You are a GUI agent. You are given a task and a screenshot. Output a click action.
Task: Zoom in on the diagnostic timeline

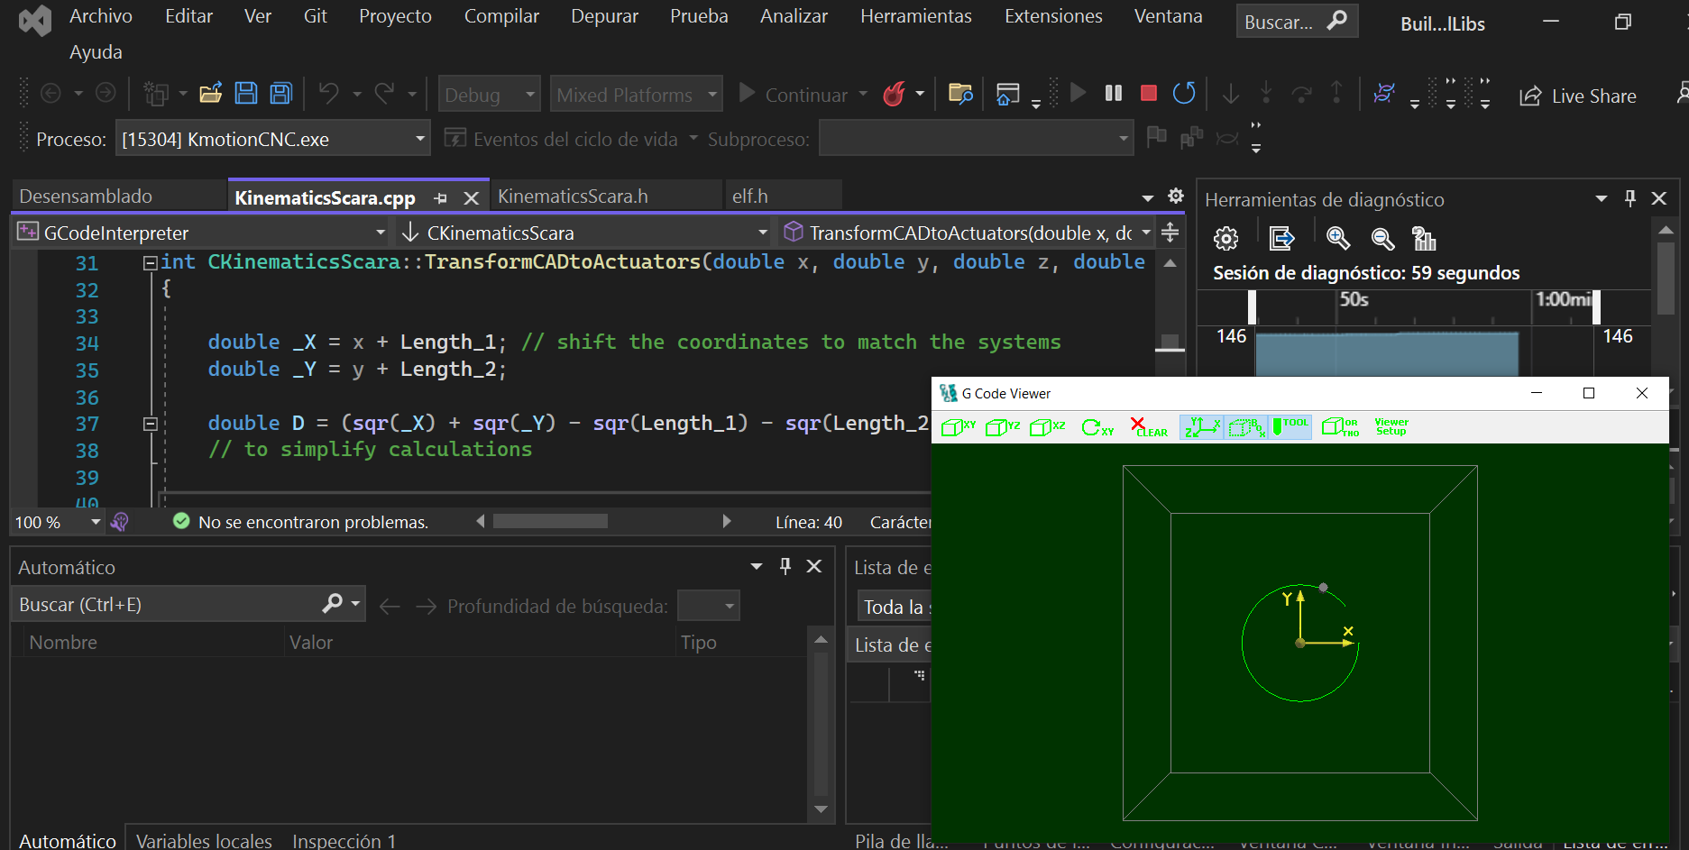[x=1338, y=239]
